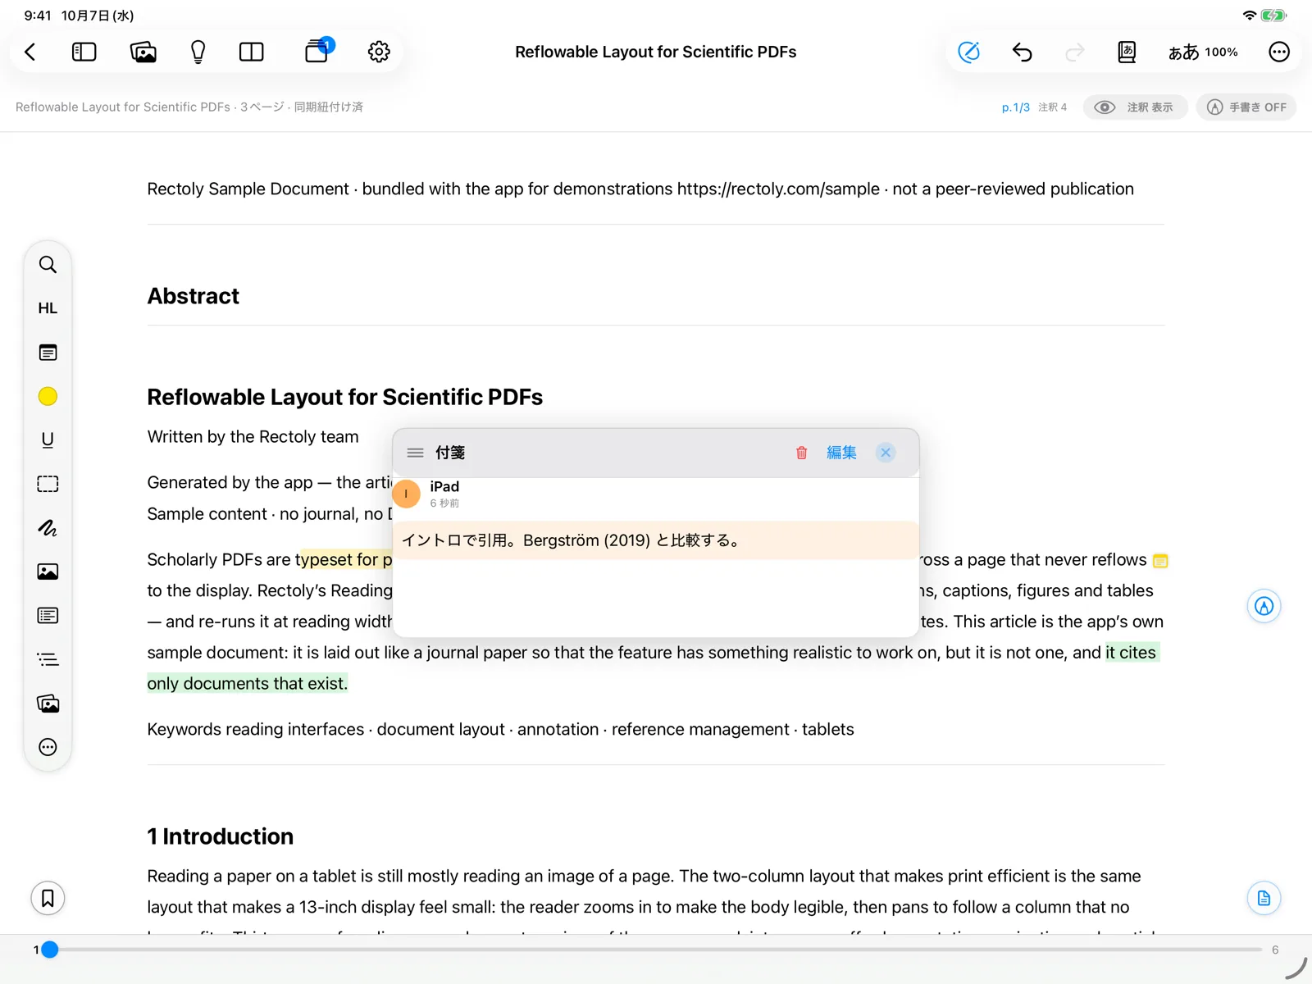Toggle the sidebar panel icon

(84, 52)
